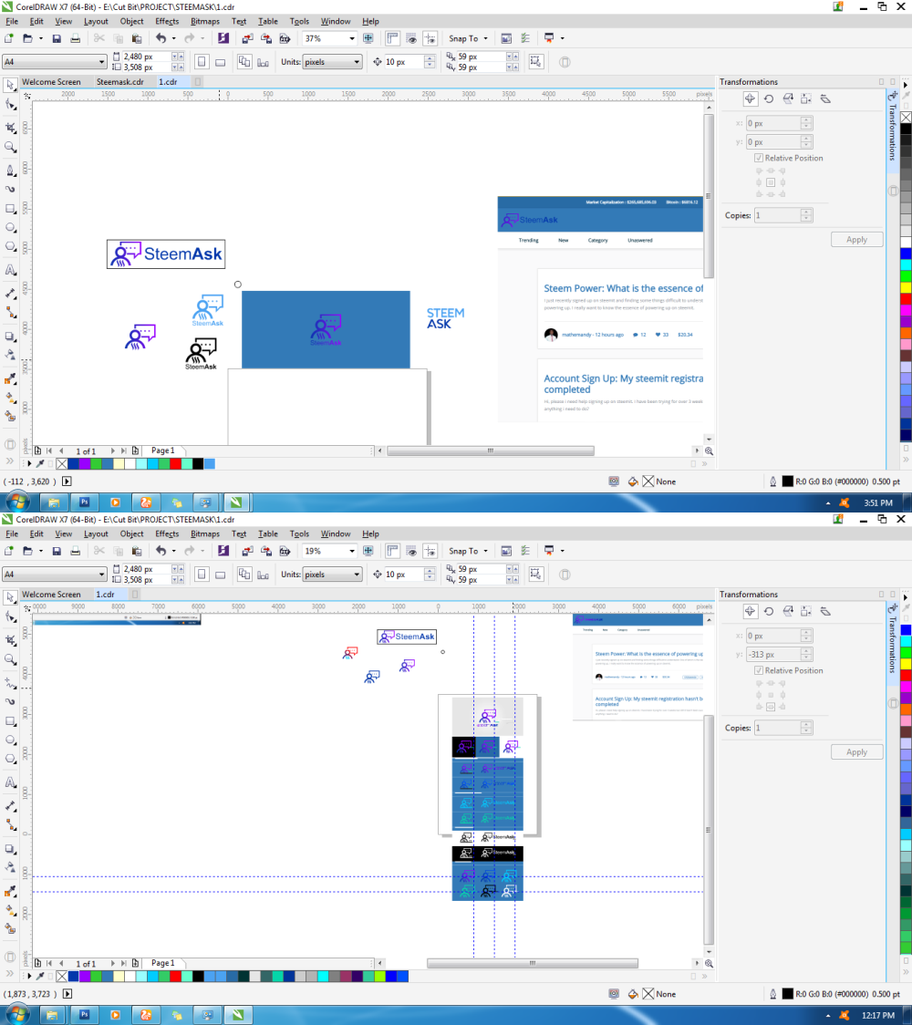Click Undo arrow icon in bottom window

pyautogui.click(x=161, y=551)
